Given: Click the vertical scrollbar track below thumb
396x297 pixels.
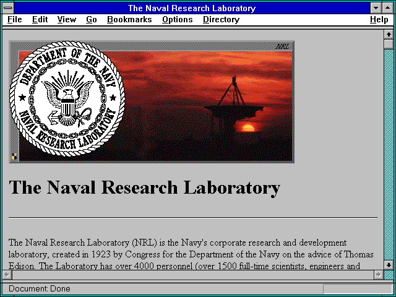Looking at the screenshot, I should point(389,155).
